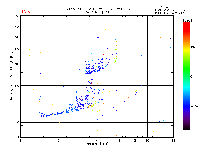
Task: Click x-axis tick label '4'
Action: pyautogui.click(x=97, y=141)
